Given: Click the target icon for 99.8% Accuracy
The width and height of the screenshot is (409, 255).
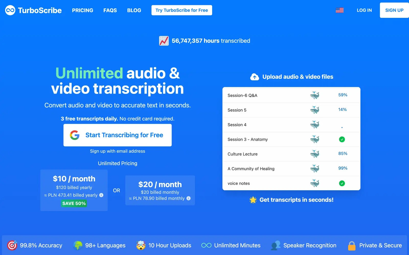Looking at the screenshot, I should 12,245.
